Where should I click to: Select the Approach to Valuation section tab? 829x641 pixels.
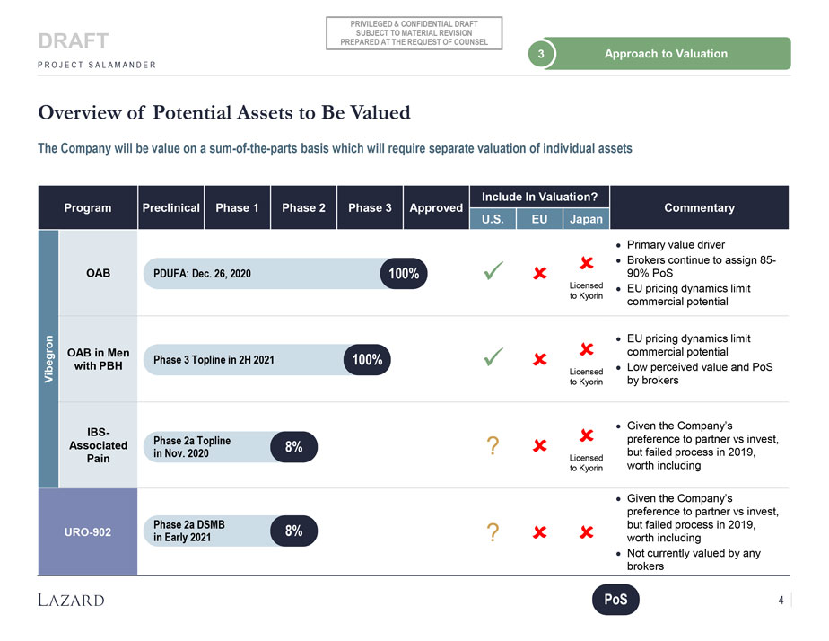click(666, 54)
